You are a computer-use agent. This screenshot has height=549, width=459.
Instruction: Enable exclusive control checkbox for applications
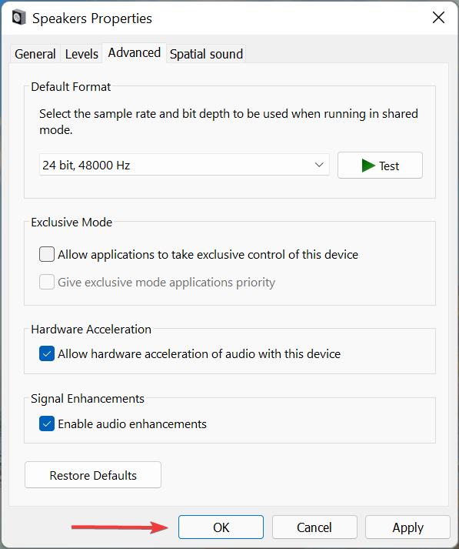pos(47,254)
